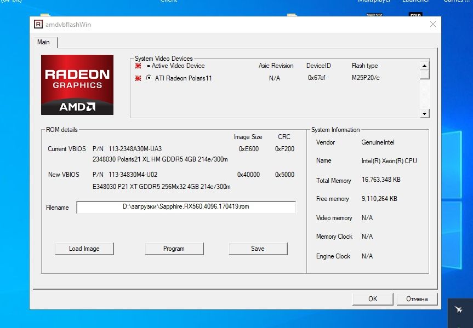Click new VBIOS part number 113-34830M4-U02
This screenshot has width=473, height=328.
tap(133, 175)
